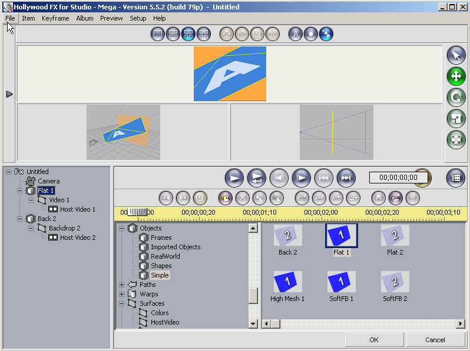
Task: Click the OK button
Action: click(x=374, y=340)
